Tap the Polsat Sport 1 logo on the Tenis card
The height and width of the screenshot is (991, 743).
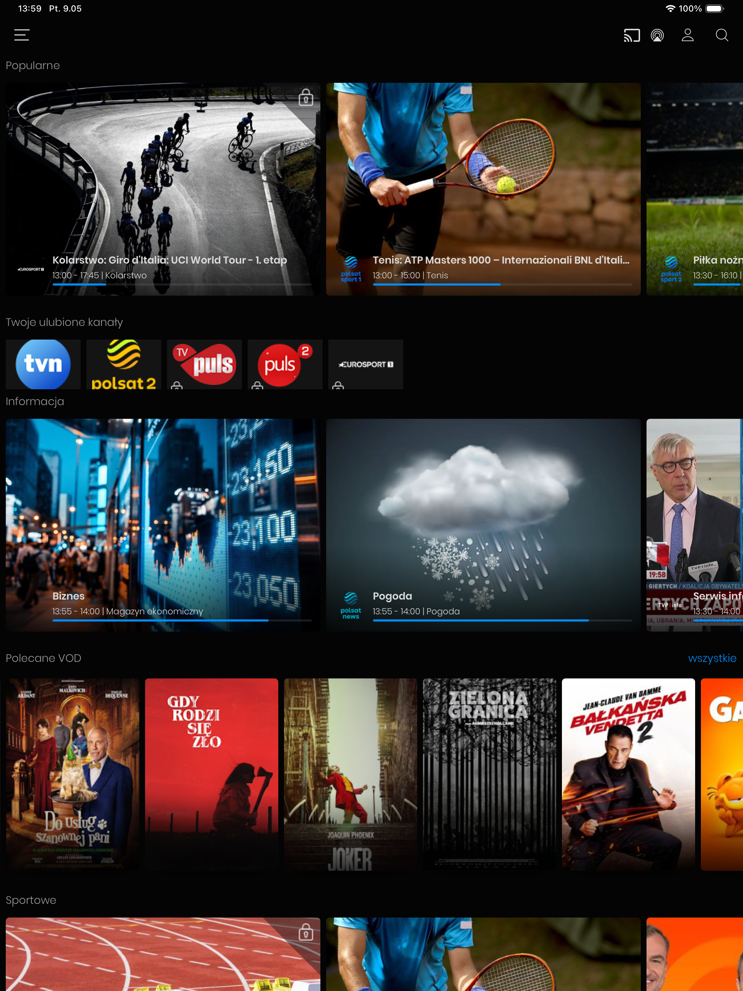point(351,269)
